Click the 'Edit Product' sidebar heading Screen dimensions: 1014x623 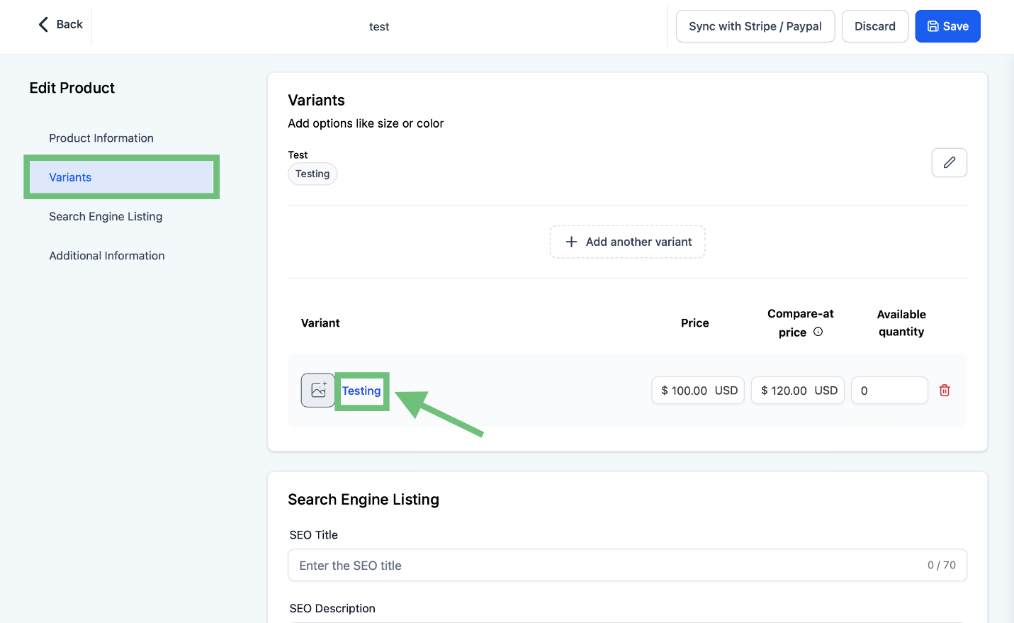tap(72, 88)
